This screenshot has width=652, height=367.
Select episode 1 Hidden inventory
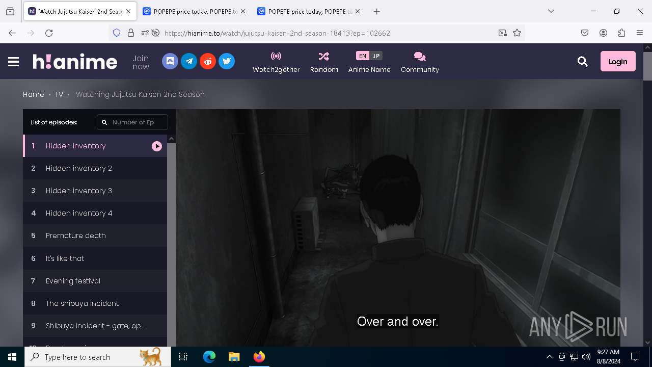[x=95, y=146]
